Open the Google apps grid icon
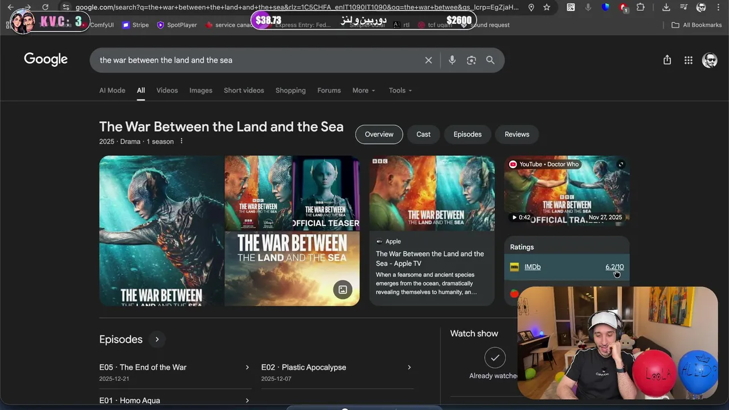 point(688,60)
